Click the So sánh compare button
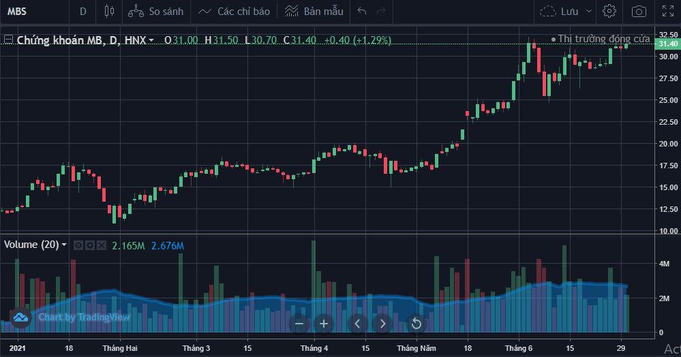 (155, 11)
